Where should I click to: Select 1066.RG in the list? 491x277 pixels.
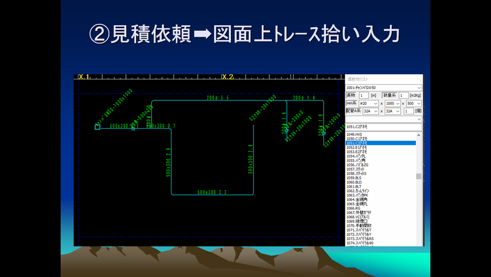381,208
